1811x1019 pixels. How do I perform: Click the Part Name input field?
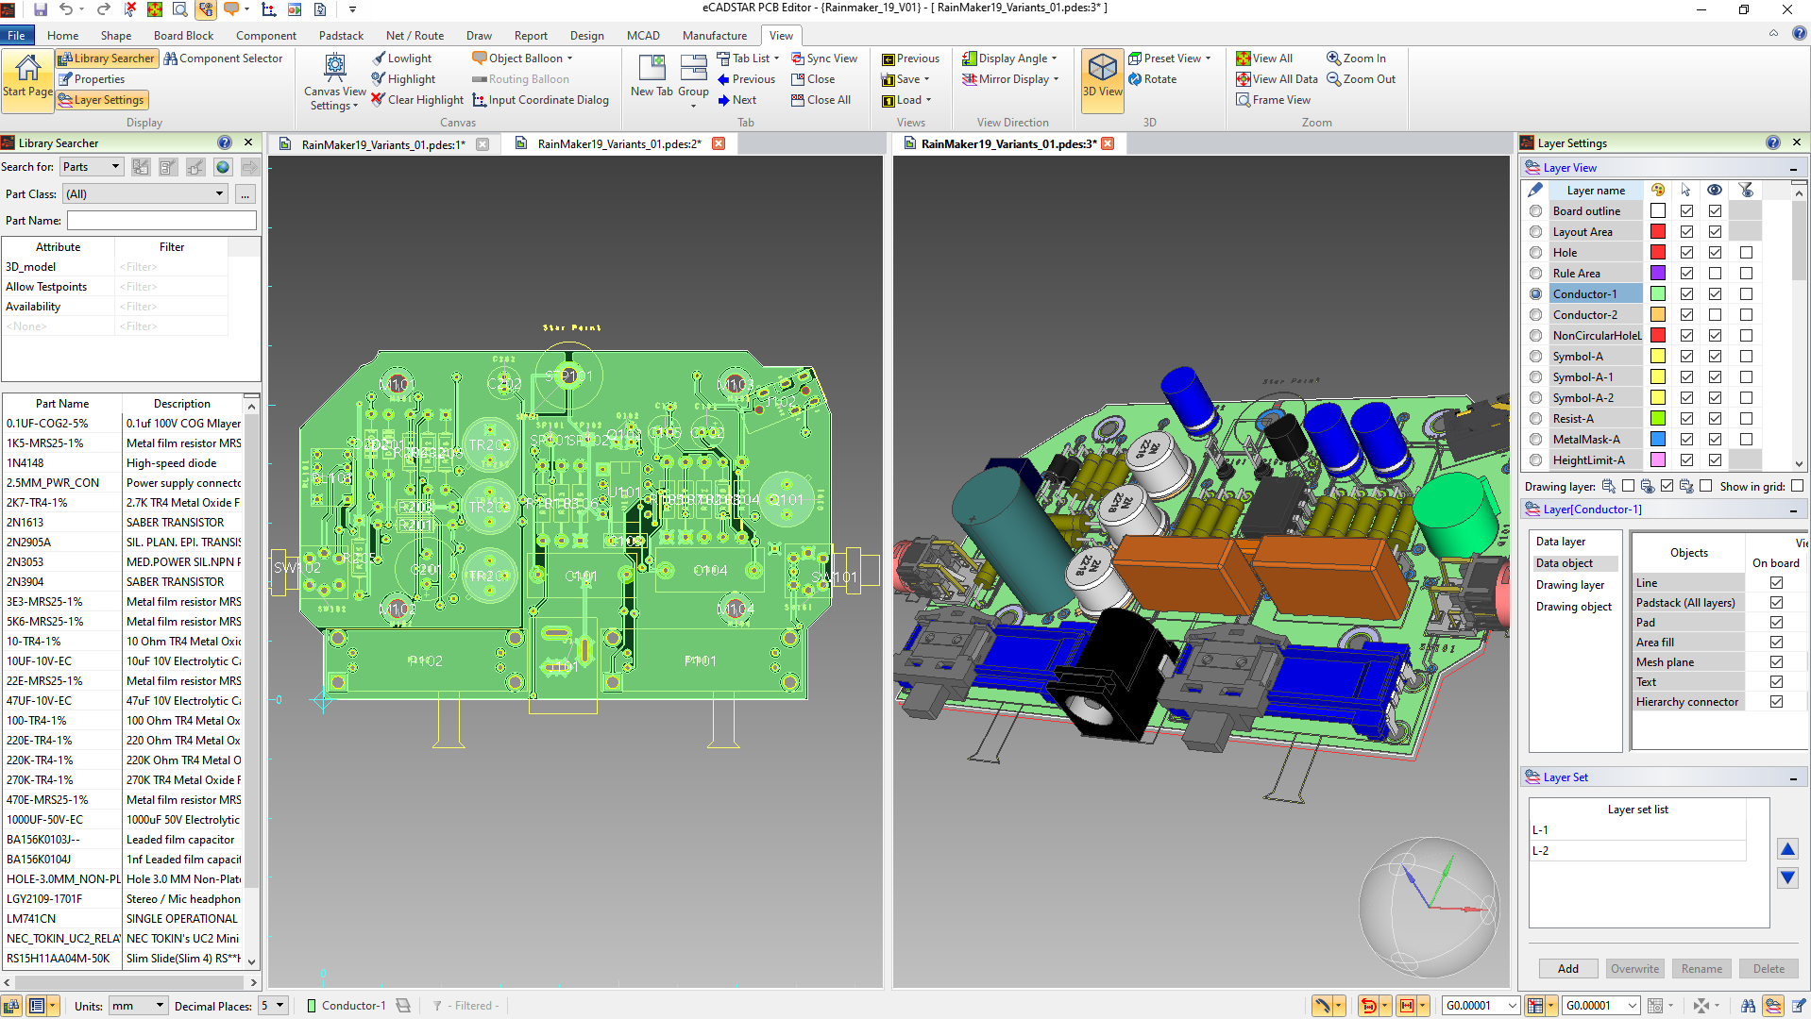161,221
